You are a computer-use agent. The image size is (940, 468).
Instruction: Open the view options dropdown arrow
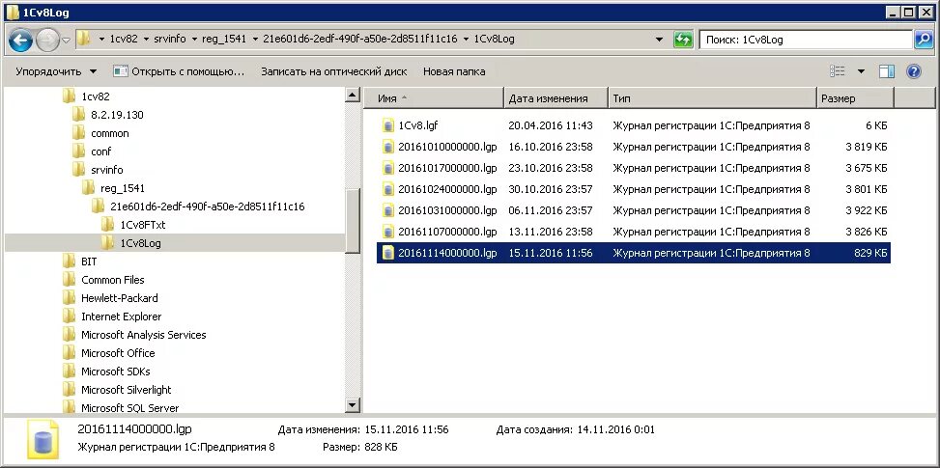pyautogui.click(x=861, y=71)
